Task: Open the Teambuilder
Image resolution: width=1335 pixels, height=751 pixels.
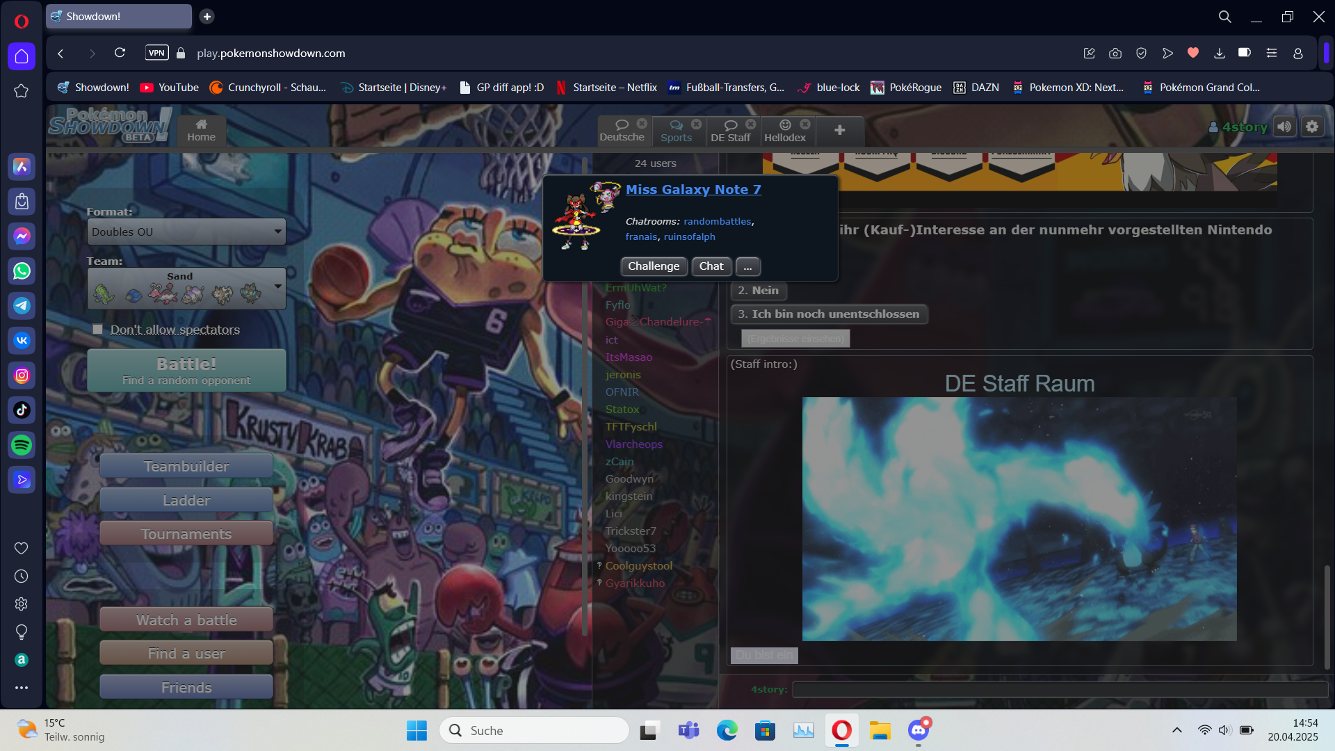Action: pos(186,466)
